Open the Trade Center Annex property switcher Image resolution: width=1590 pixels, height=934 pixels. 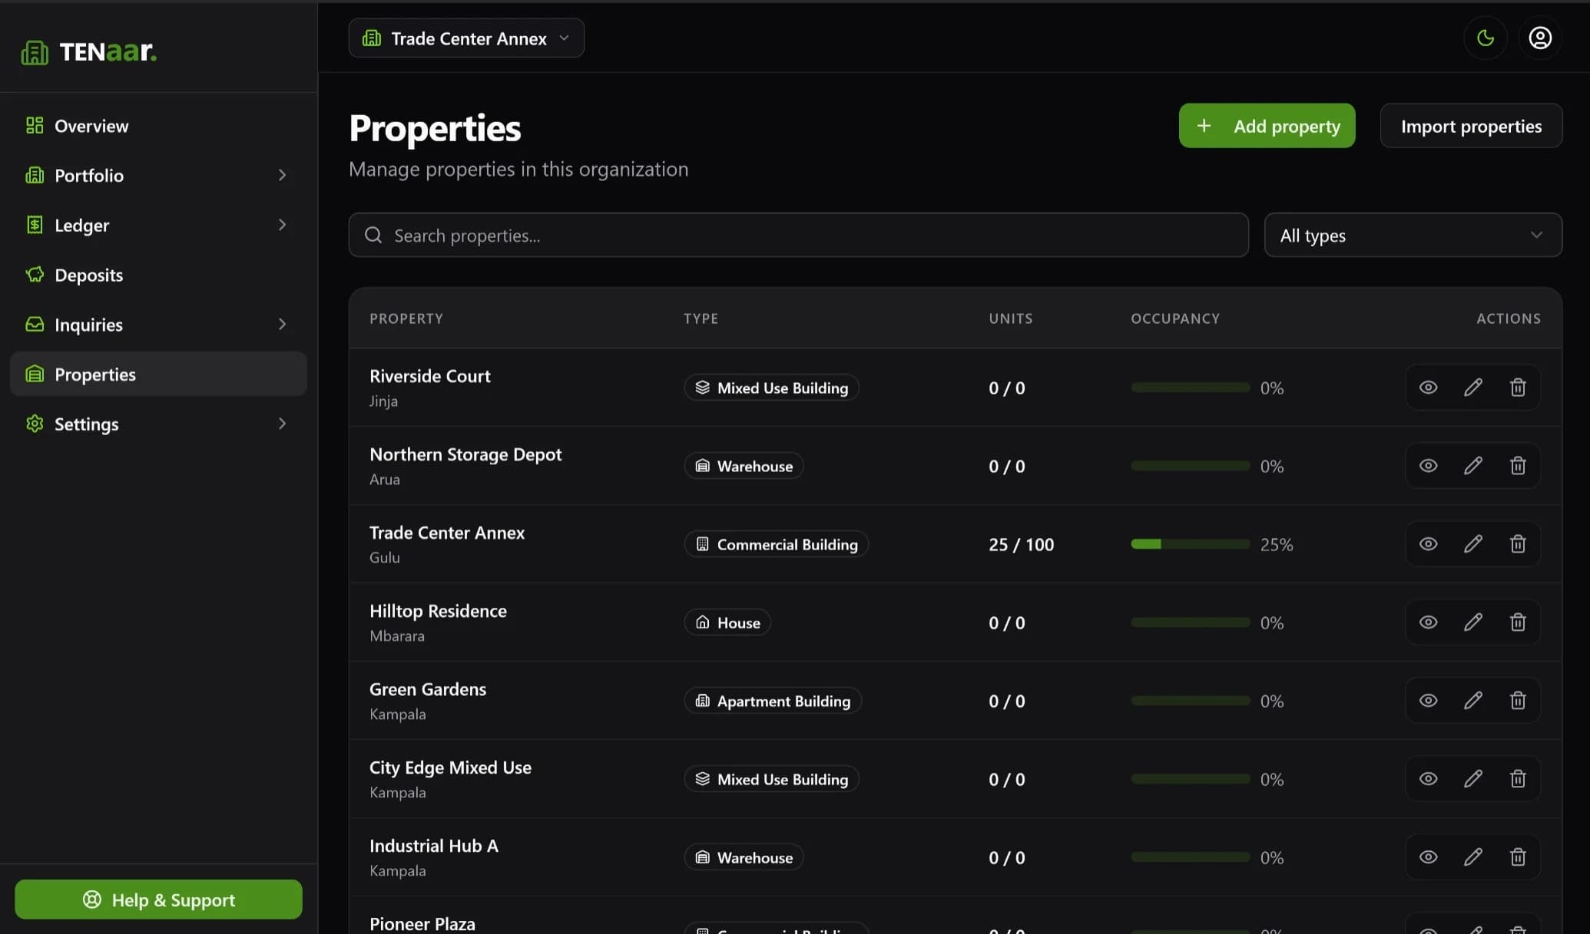[465, 38]
